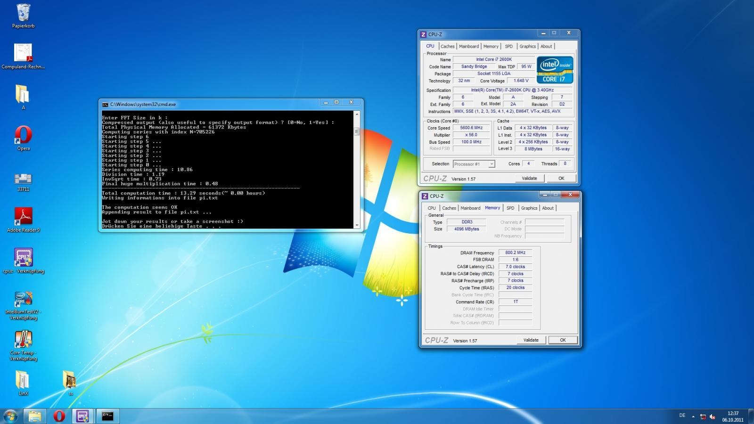
Task: Click the Command Rate 1T value
Action: (515, 302)
